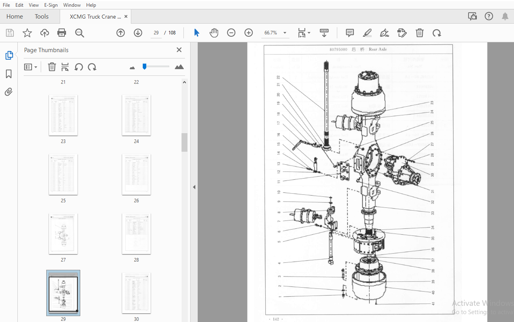Open the fit page scrolling options
The height and width of the screenshot is (322, 514).
tap(304, 33)
